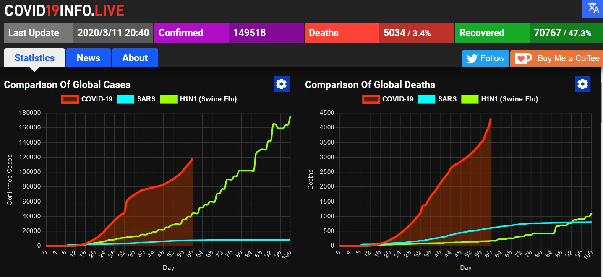Switch to the Statistics tab

pyautogui.click(x=34, y=58)
